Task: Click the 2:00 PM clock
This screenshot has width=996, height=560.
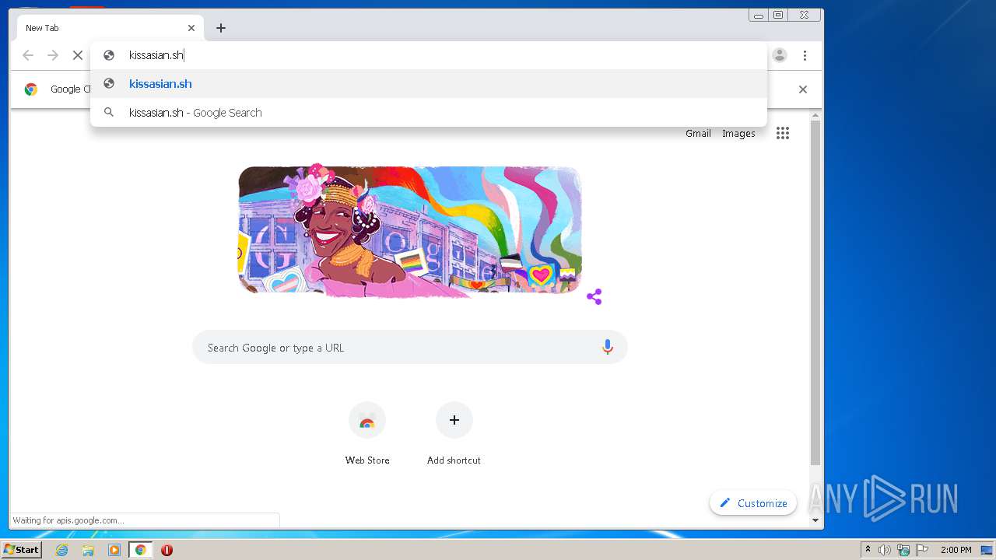Action: point(956,550)
